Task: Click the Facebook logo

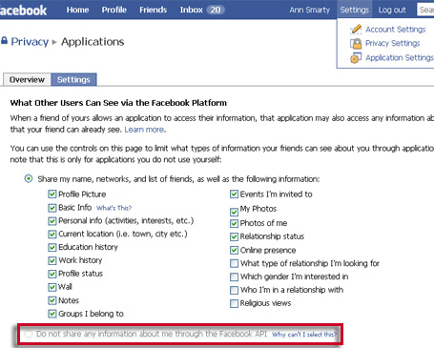Action: [x=23, y=10]
